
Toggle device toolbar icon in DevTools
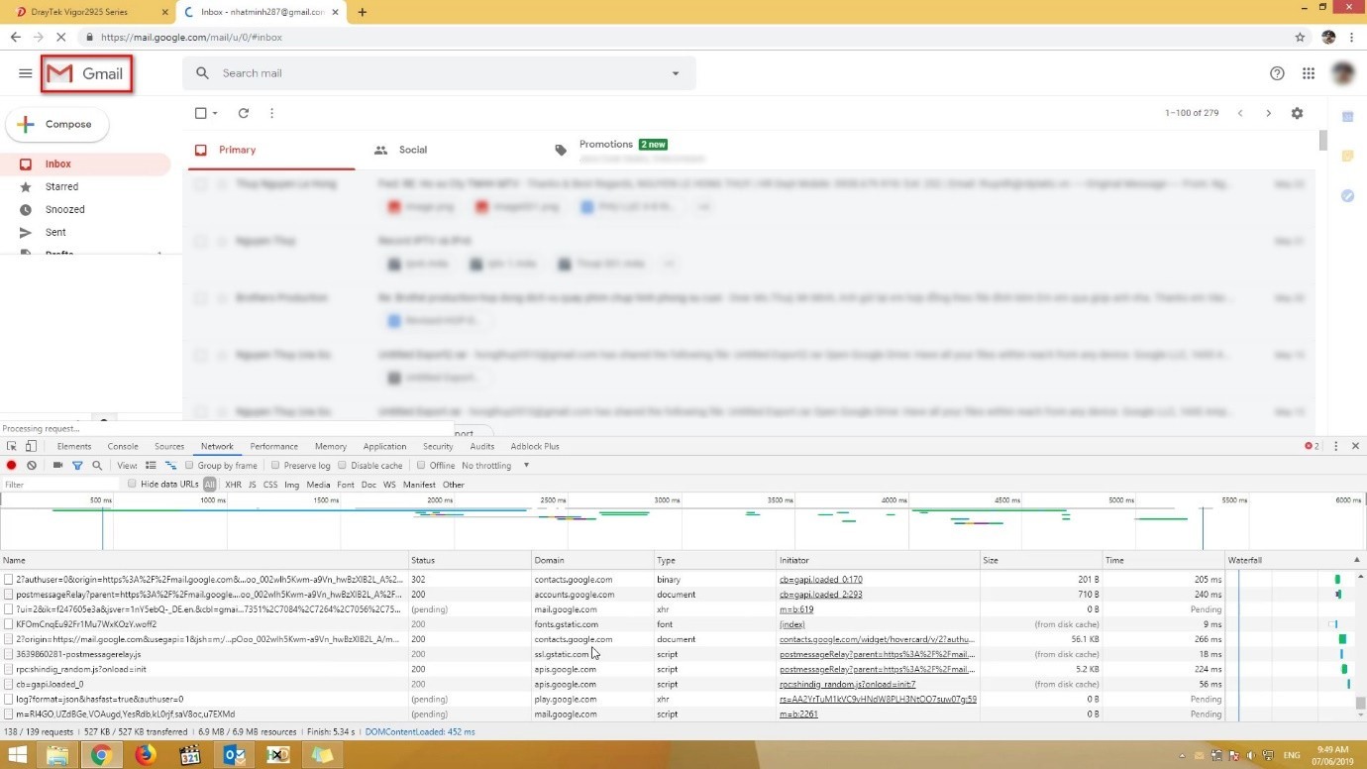coord(31,446)
